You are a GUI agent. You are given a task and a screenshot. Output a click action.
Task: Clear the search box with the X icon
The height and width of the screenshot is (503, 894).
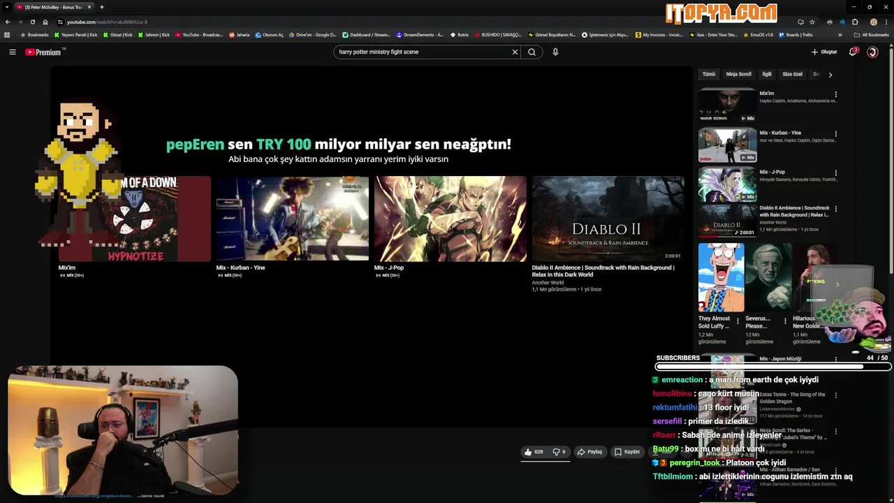515,52
